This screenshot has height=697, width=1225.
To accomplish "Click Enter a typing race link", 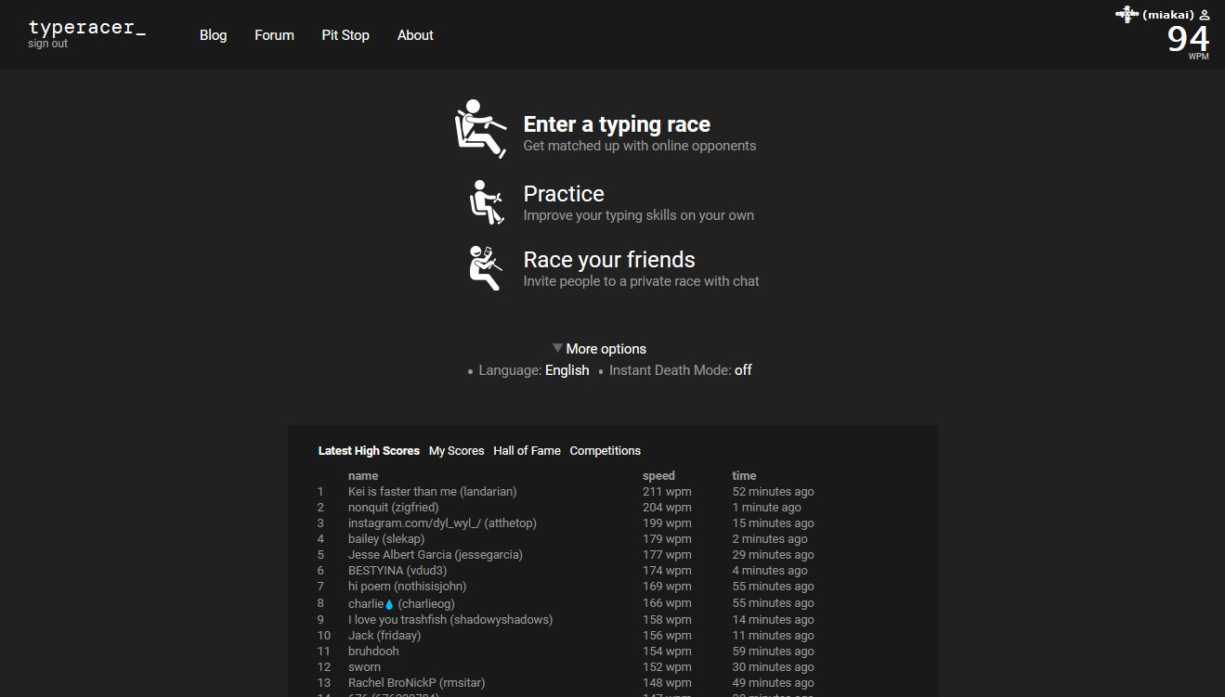I will coord(617,124).
